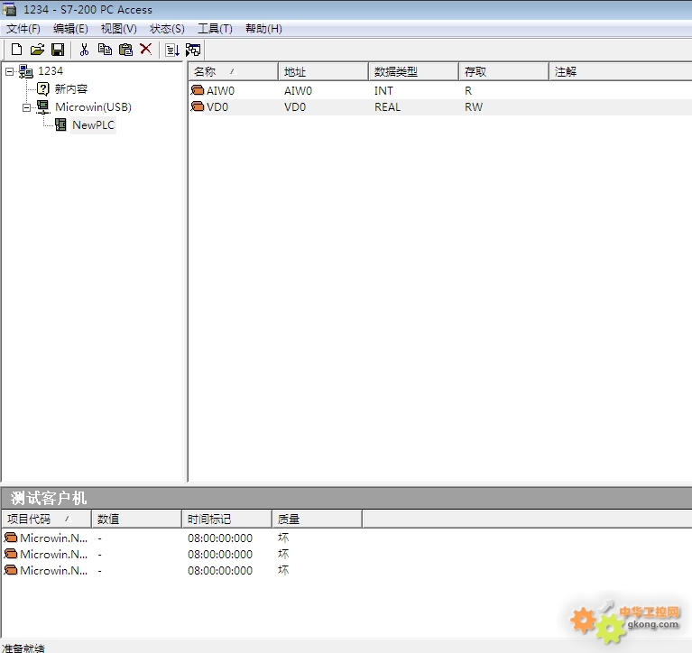The height and width of the screenshot is (653, 692).
Task: Click the VD0 address cell
Action: [295, 106]
